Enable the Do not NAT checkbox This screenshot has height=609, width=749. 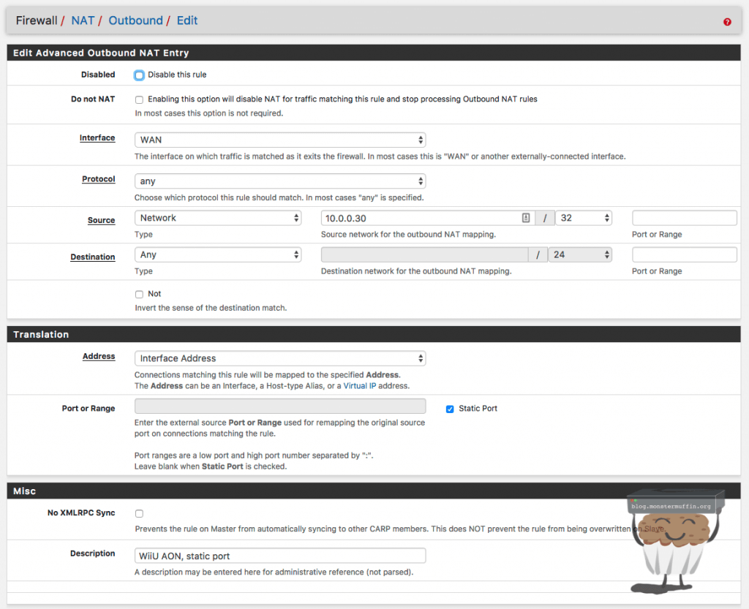(x=139, y=99)
